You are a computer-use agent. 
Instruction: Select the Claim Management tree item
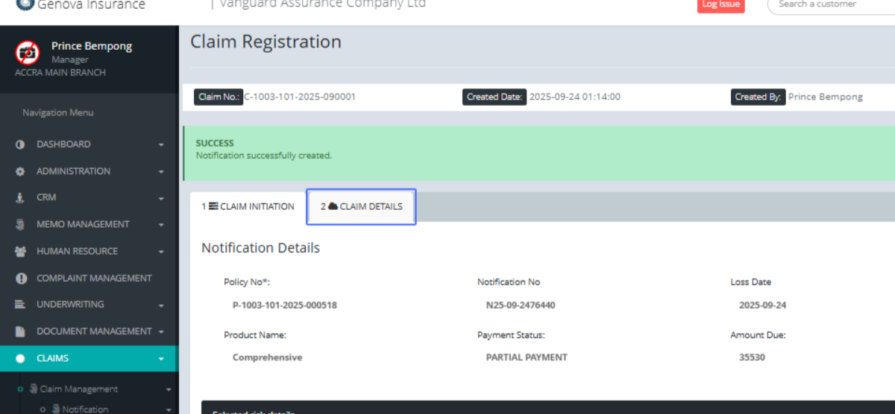(78, 389)
